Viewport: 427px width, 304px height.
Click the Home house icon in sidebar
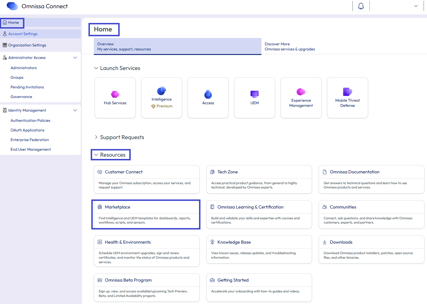(5, 22)
